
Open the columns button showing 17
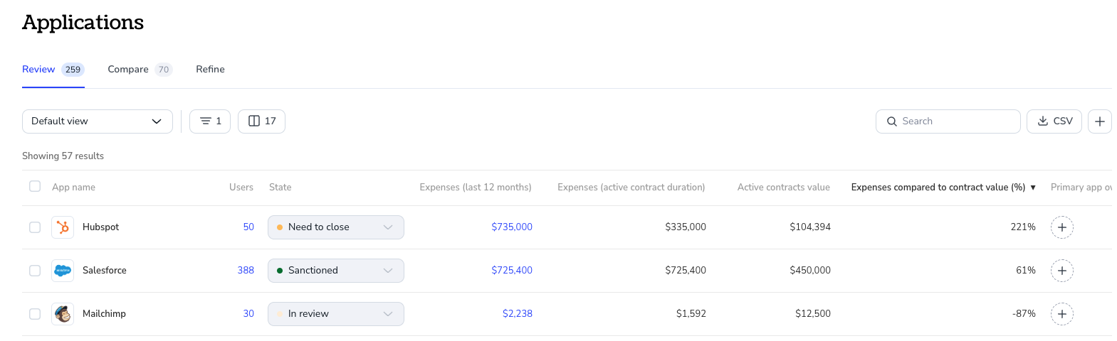pos(261,121)
